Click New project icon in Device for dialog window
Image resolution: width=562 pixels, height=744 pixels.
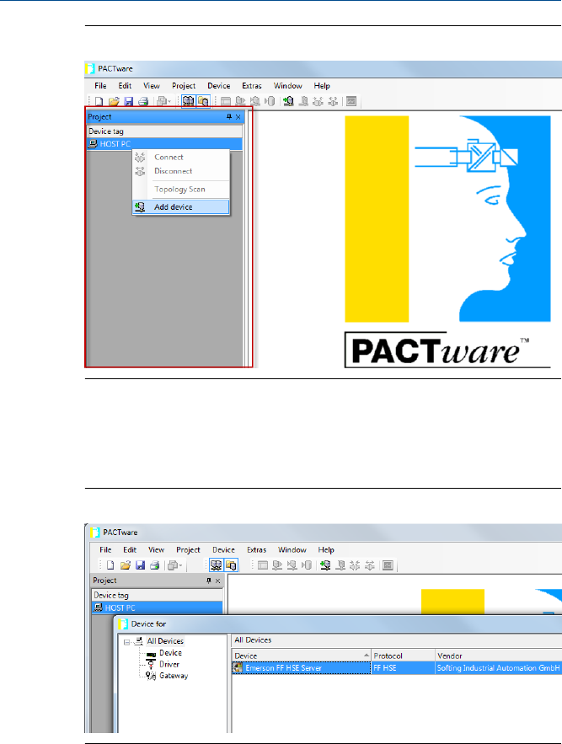coord(110,565)
